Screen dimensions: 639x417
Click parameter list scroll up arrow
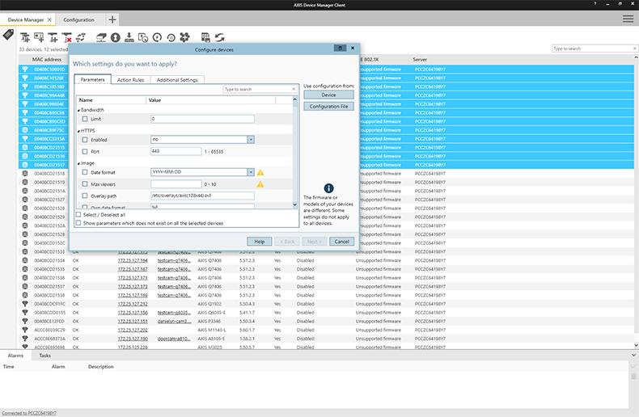[x=294, y=99]
